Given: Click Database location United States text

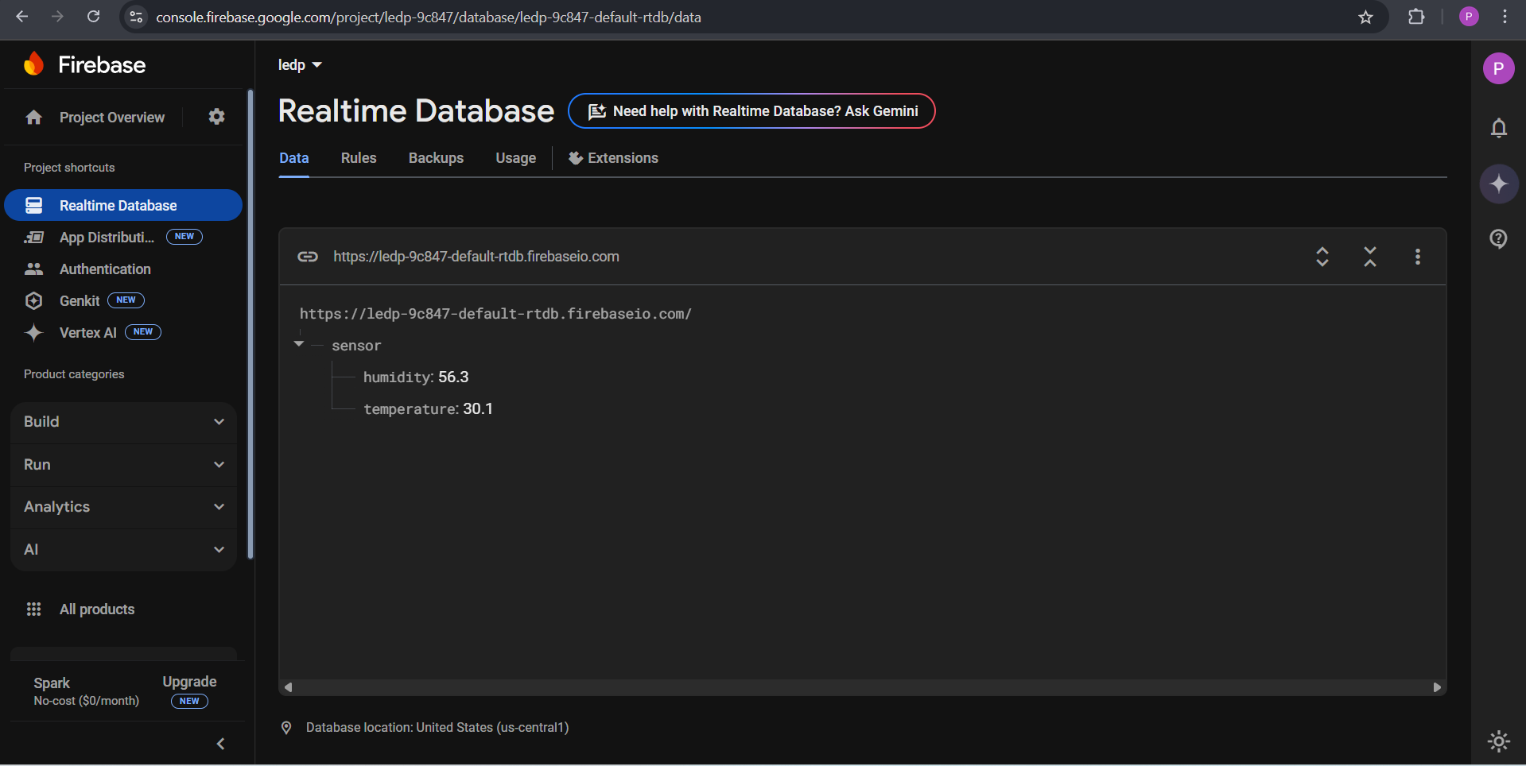Looking at the screenshot, I should [x=437, y=728].
